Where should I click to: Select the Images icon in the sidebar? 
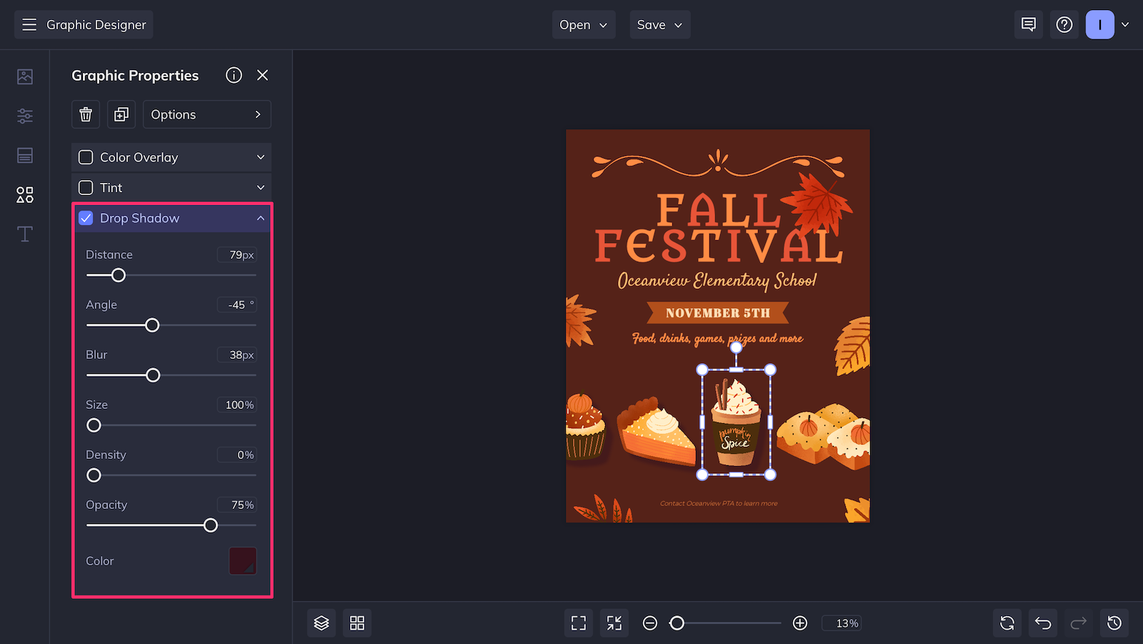click(x=24, y=76)
